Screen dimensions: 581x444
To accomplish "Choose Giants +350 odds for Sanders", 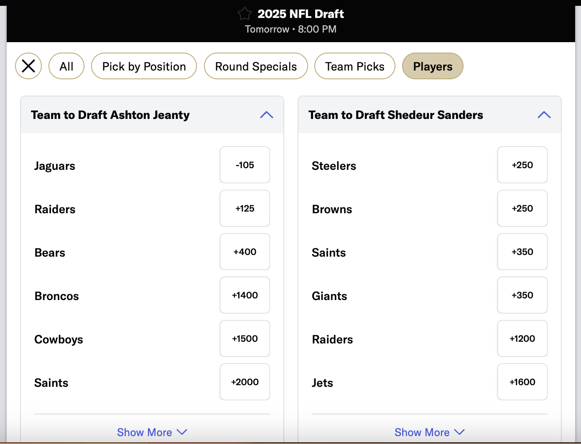I will pos(522,295).
